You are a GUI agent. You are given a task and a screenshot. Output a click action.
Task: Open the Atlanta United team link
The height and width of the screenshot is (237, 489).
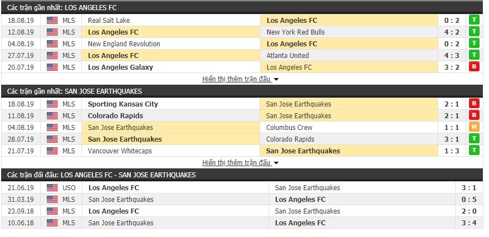287,55
